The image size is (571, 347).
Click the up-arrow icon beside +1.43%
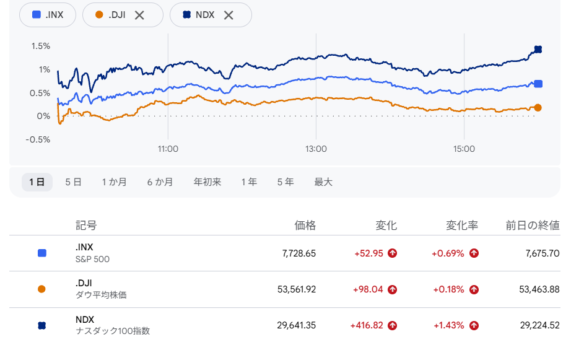[x=474, y=325]
